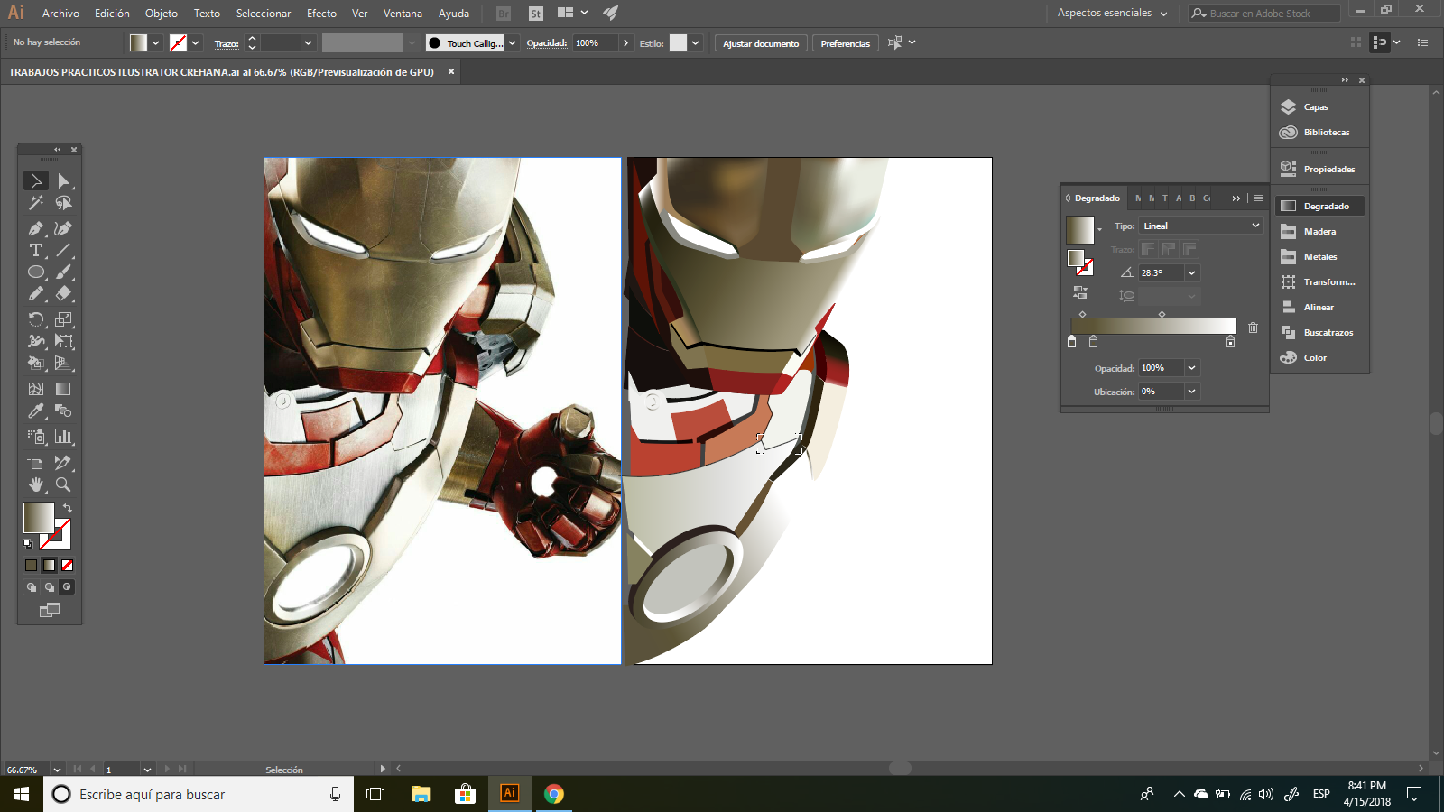Viewport: 1444px width, 812px height.
Task: Open the Ubicación dropdown arrow
Action: pos(1191,392)
